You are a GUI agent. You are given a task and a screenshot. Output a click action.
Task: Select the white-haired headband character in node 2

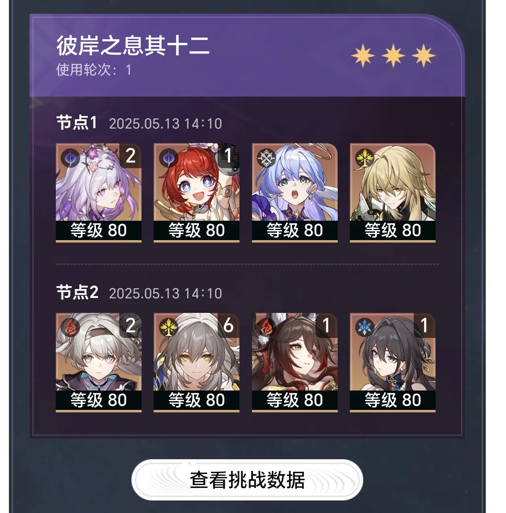[x=99, y=363]
